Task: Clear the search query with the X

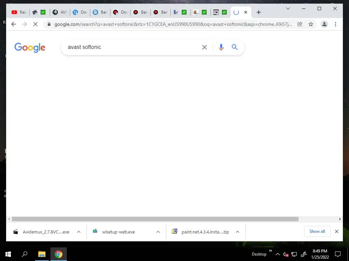Action: (x=204, y=47)
